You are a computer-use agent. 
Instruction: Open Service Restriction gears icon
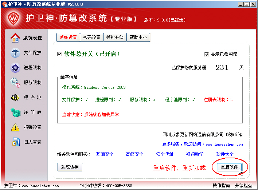15,83
